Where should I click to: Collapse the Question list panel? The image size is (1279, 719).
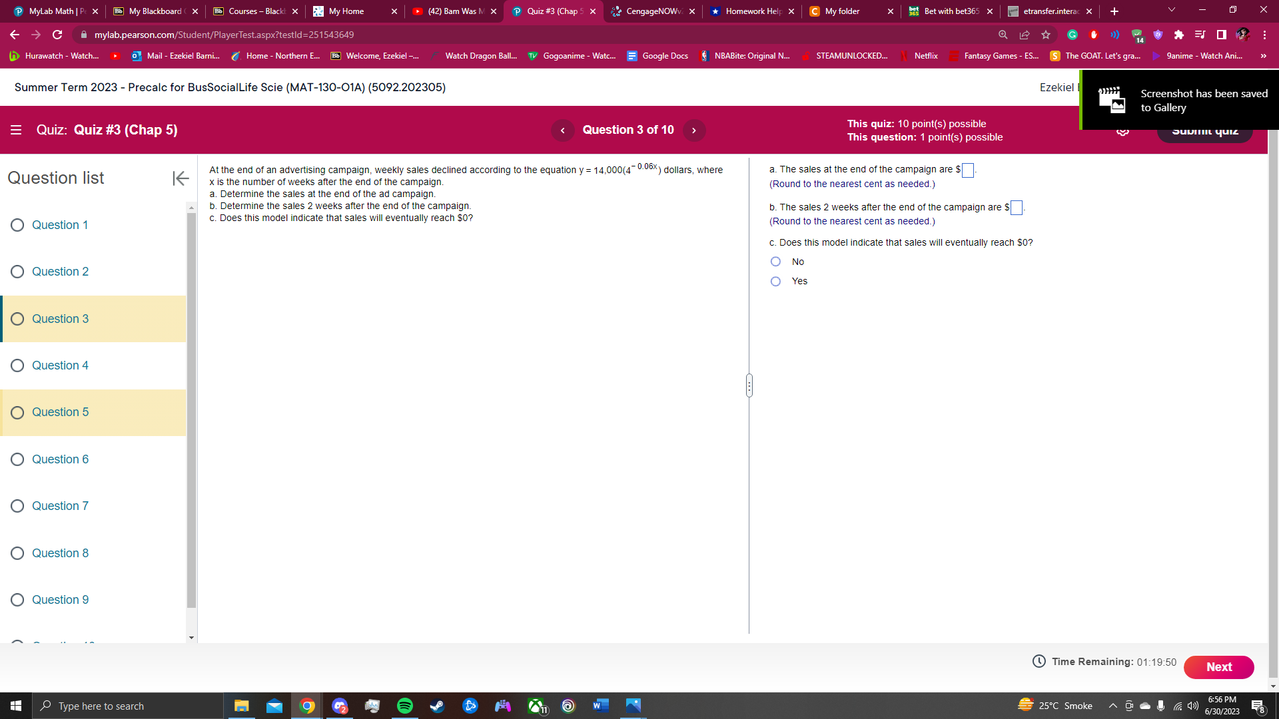pos(181,178)
